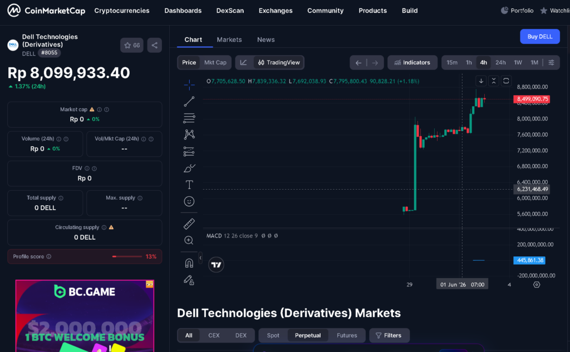Move MACD pane down with arrow icon

tap(481, 81)
